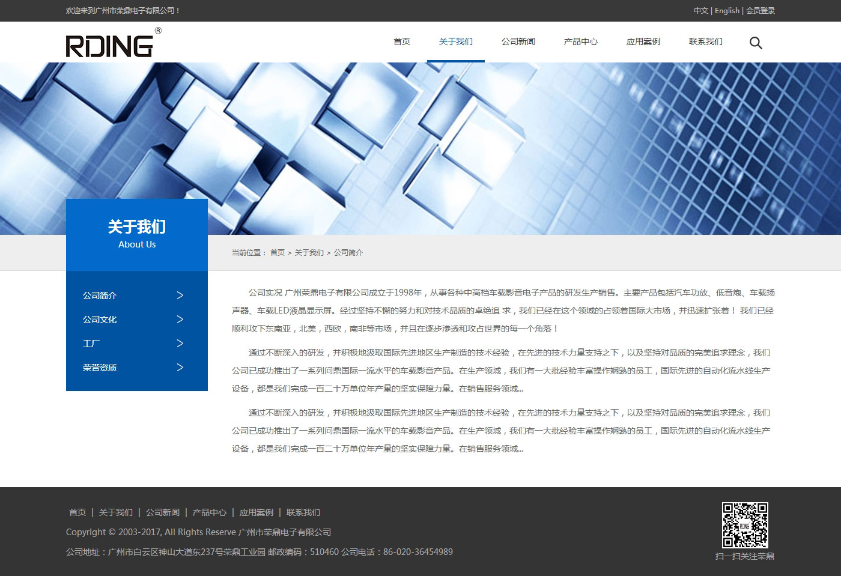Click the 会员登录 link
Image resolution: width=841 pixels, height=576 pixels.
[x=761, y=11]
